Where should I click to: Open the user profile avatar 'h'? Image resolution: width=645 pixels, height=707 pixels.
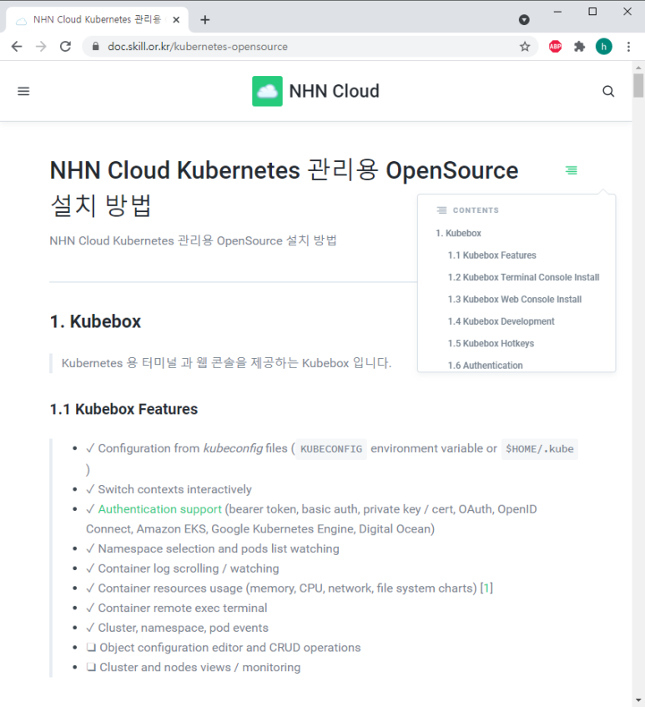point(603,47)
